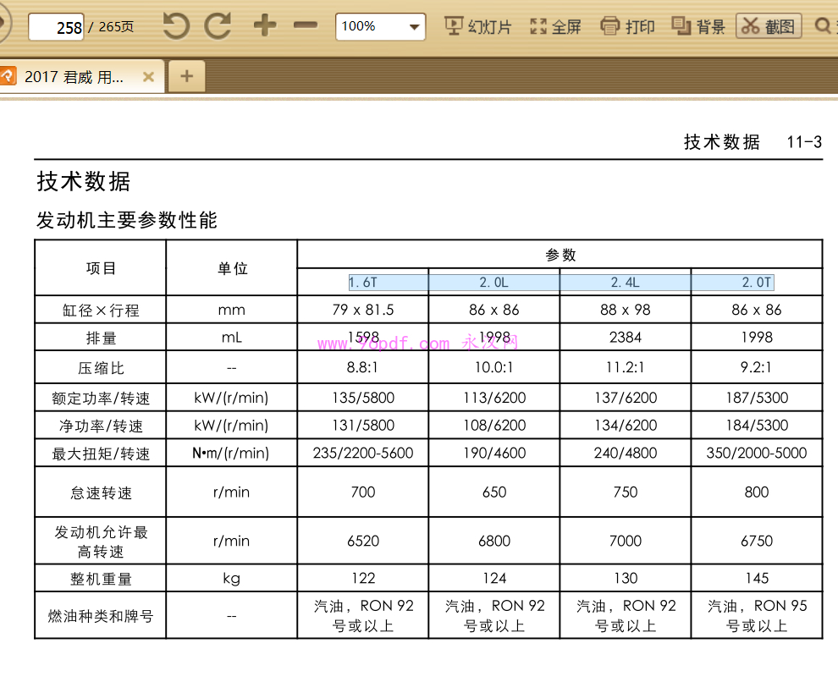The height and width of the screenshot is (682, 838).
Task: Enter fullscreen view (全屏)
Action: tap(555, 26)
